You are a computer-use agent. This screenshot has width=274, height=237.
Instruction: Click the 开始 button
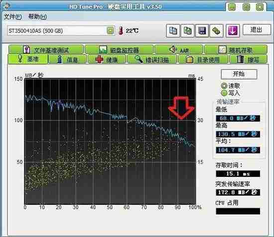tap(239, 74)
